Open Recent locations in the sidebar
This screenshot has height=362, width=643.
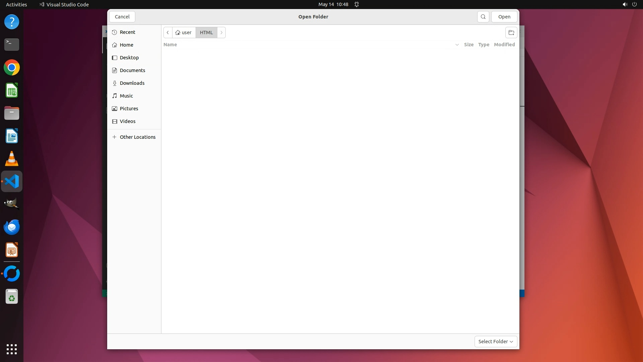(127, 32)
